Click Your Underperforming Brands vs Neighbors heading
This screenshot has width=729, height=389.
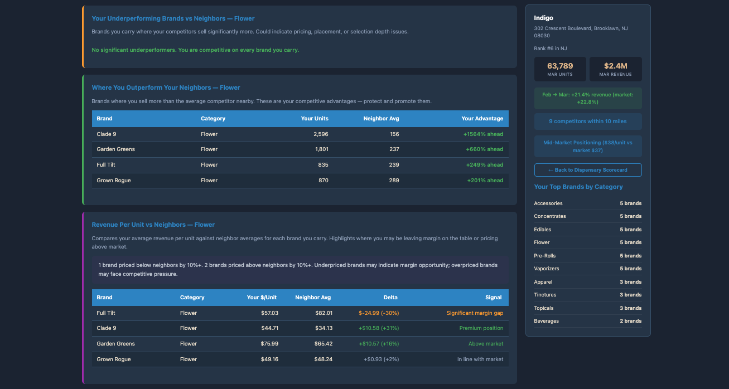[173, 18]
